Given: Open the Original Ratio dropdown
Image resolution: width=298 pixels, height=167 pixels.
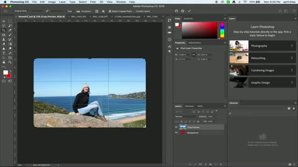Looking at the screenshot, I should click(21, 11).
